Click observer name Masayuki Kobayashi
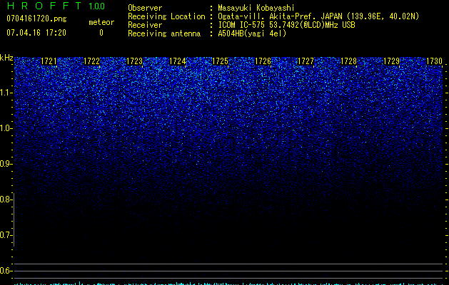 256,8
